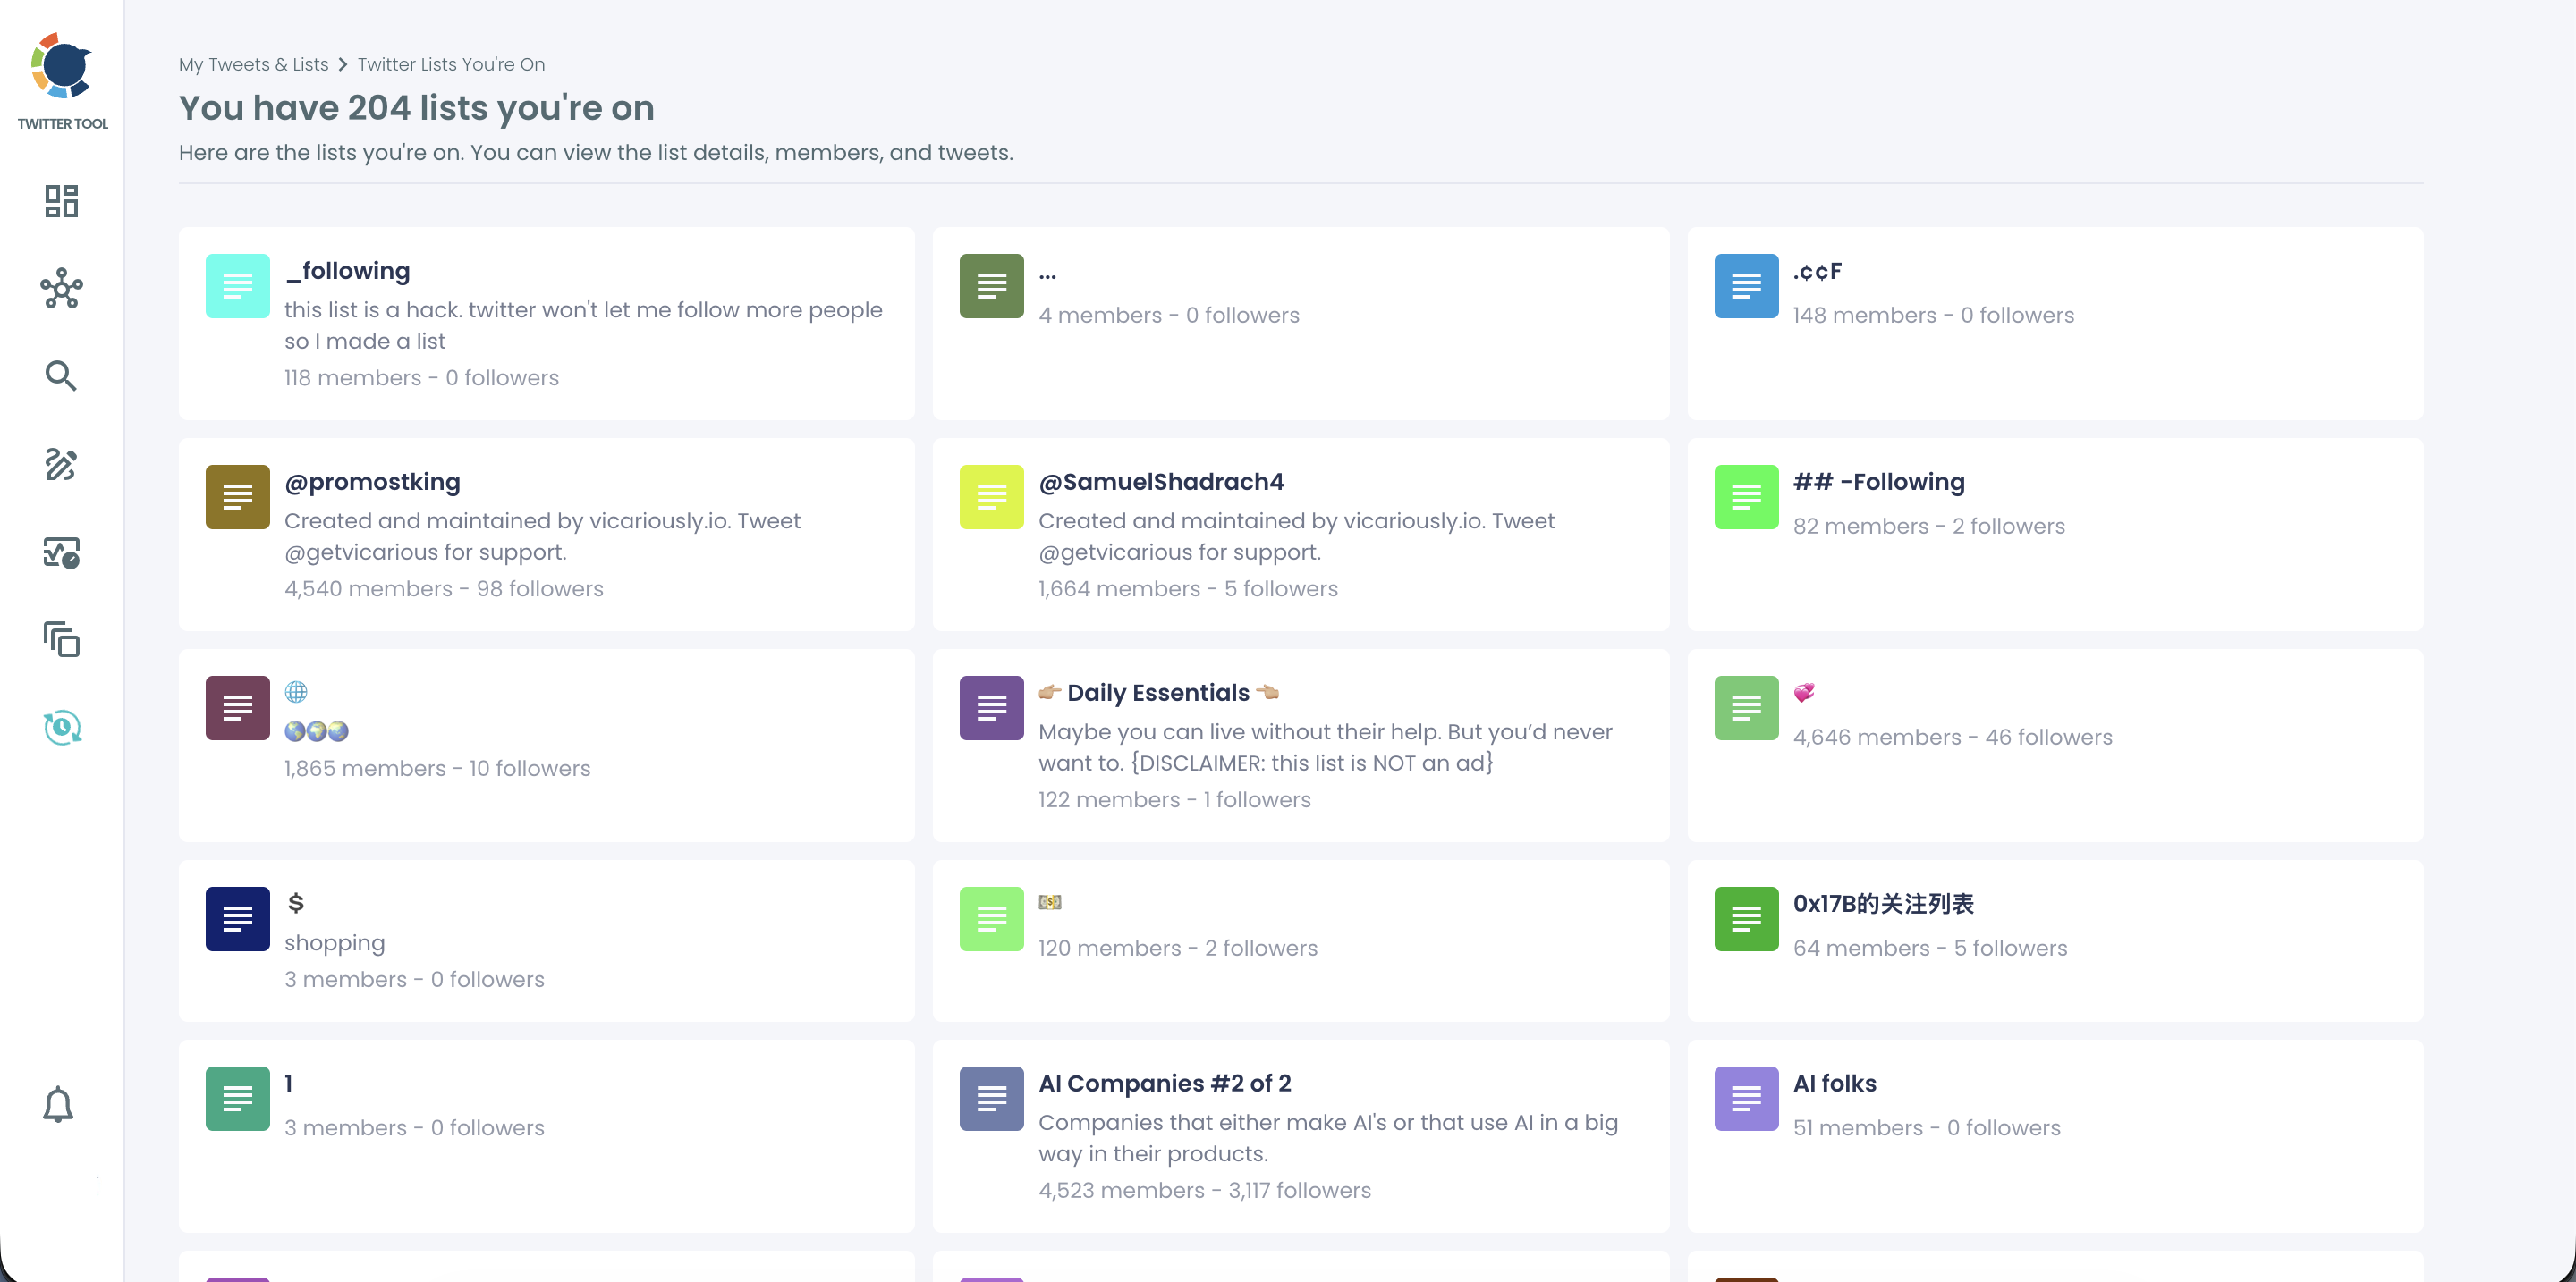Click the list titled 1 green icon

click(238, 1098)
